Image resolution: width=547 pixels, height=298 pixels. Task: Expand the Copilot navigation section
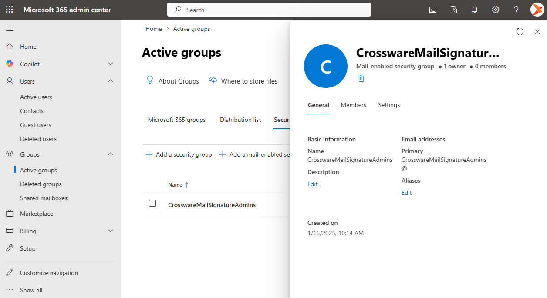pyautogui.click(x=111, y=64)
